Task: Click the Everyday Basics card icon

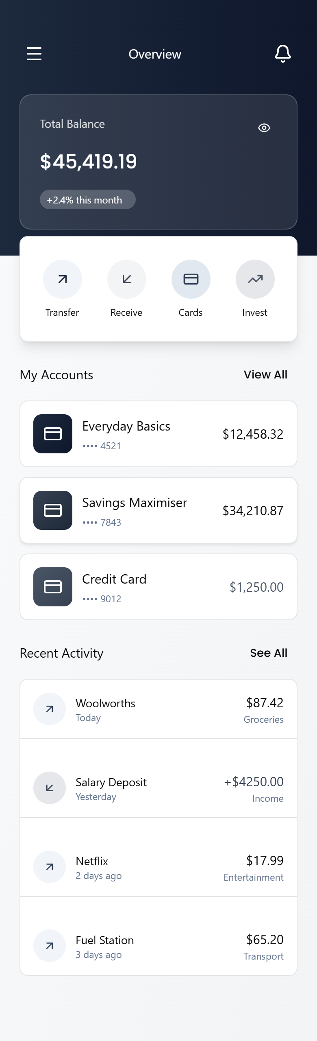Action: 53,434
